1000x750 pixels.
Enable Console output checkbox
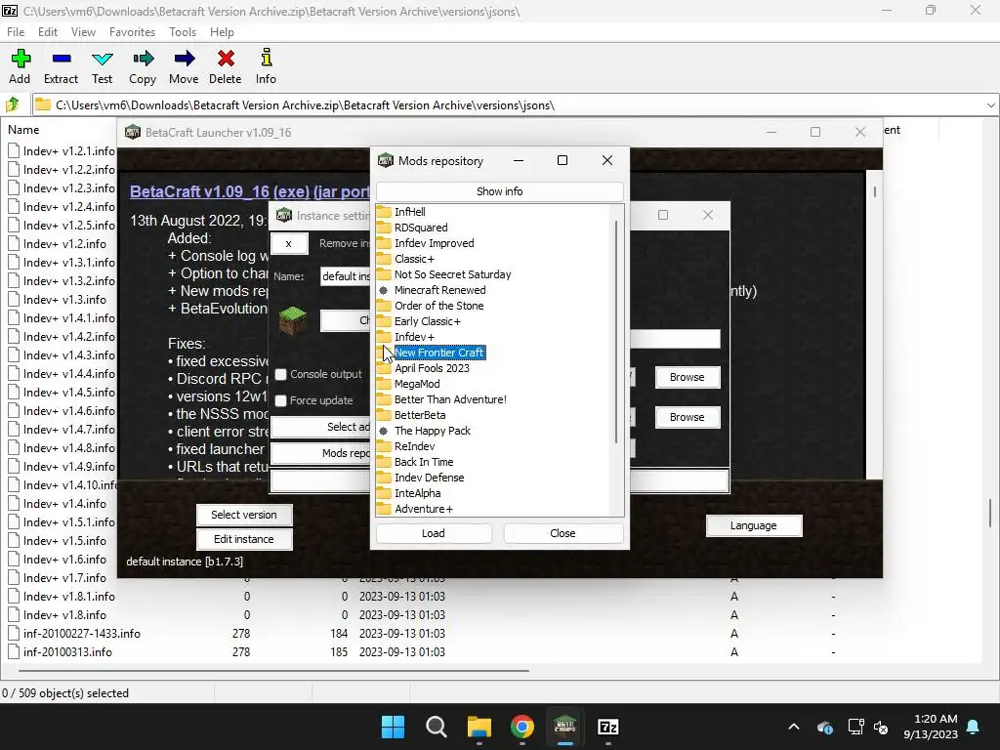(x=280, y=374)
